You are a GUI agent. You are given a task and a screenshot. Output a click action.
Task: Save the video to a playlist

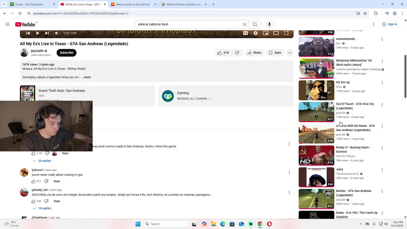[275, 53]
